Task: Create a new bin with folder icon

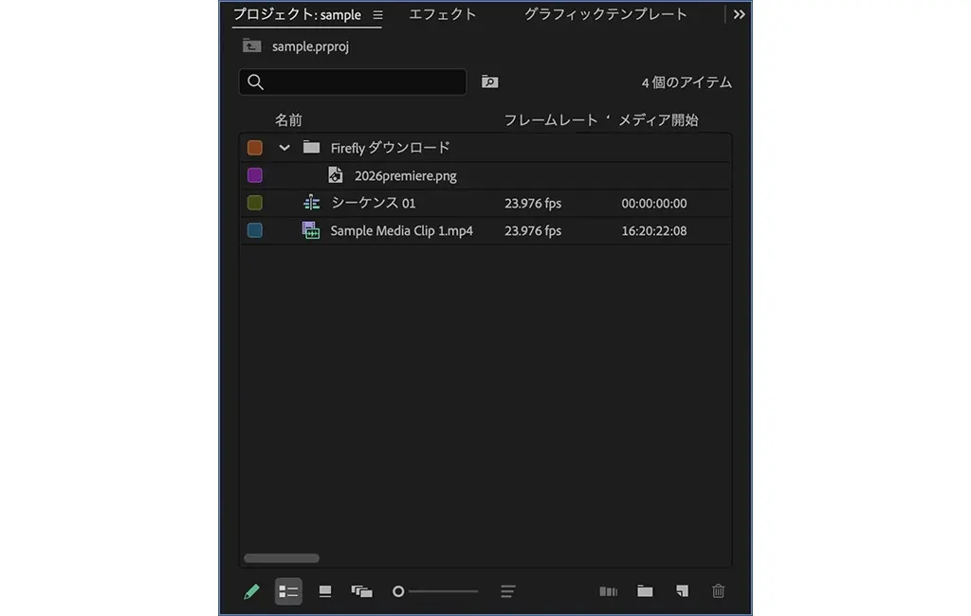Action: tap(645, 591)
